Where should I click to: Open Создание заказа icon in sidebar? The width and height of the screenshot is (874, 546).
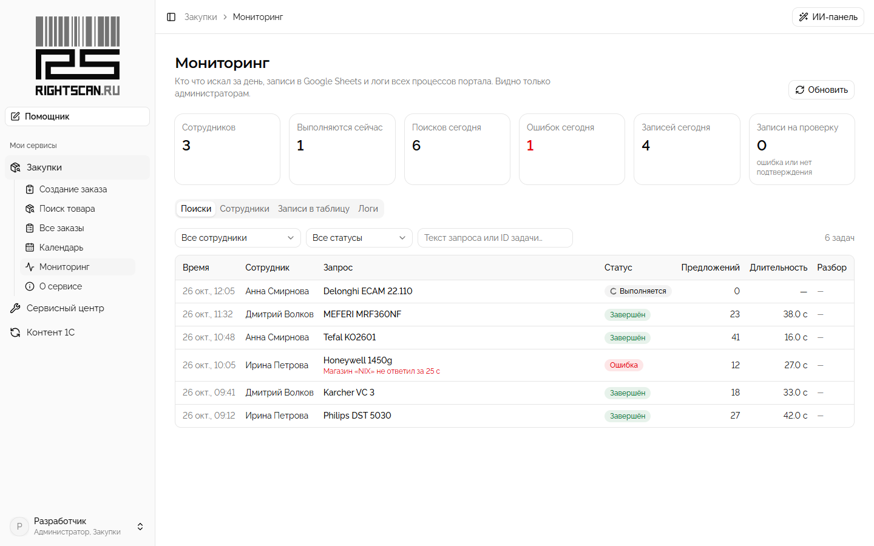coord(30,189)
